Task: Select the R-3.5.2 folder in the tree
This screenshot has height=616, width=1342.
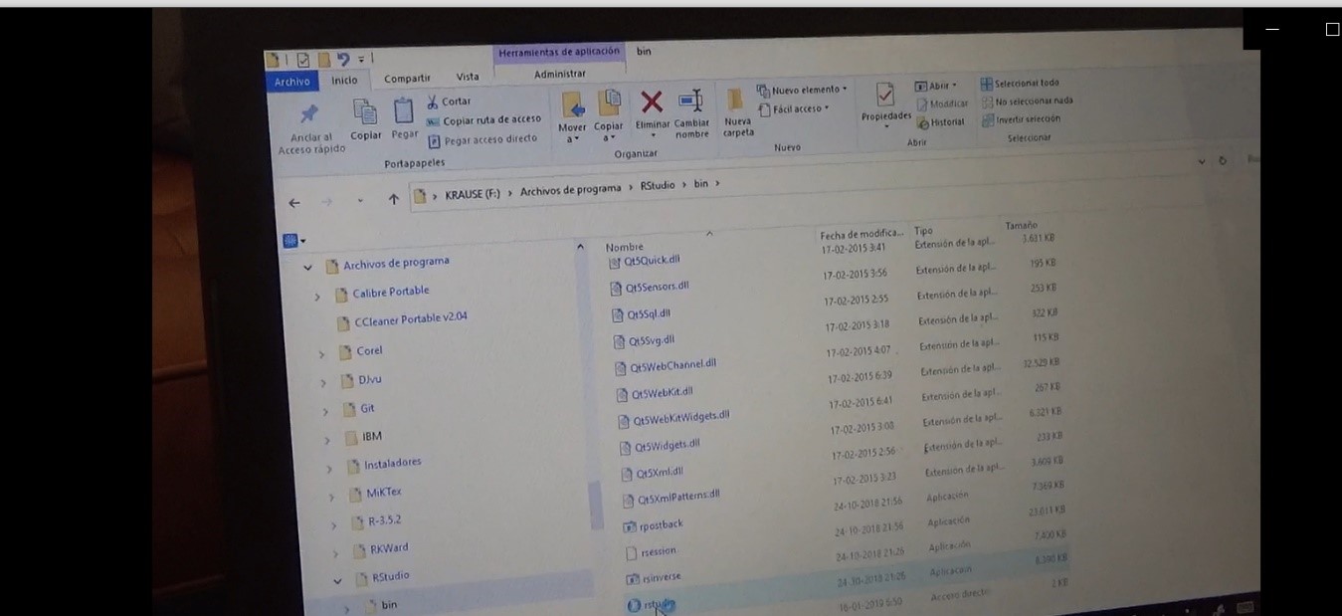Action: click(x=376, y=520)
